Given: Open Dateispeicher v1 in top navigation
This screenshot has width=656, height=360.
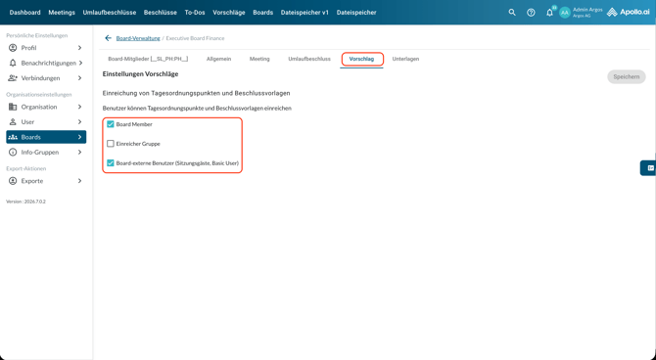Looking at the screenshot, I should [305, 13].
